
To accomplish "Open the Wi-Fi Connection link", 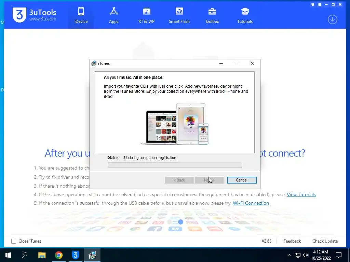I will (x=251, y=203).
